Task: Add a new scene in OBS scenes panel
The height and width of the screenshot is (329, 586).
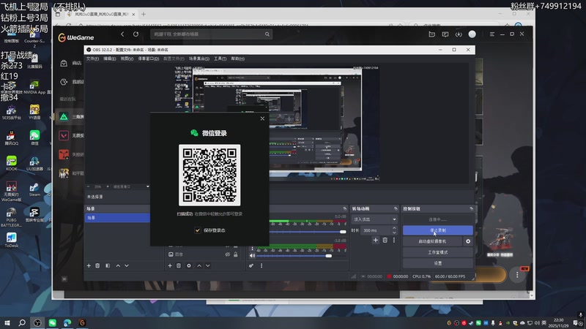Action: pos(89,265)
